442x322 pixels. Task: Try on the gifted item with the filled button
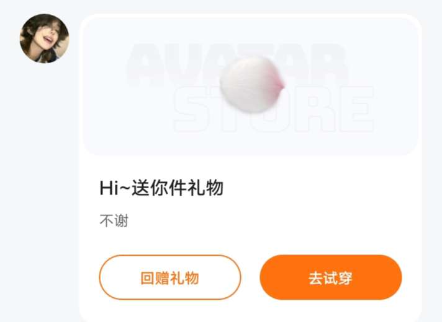point(331,277)
